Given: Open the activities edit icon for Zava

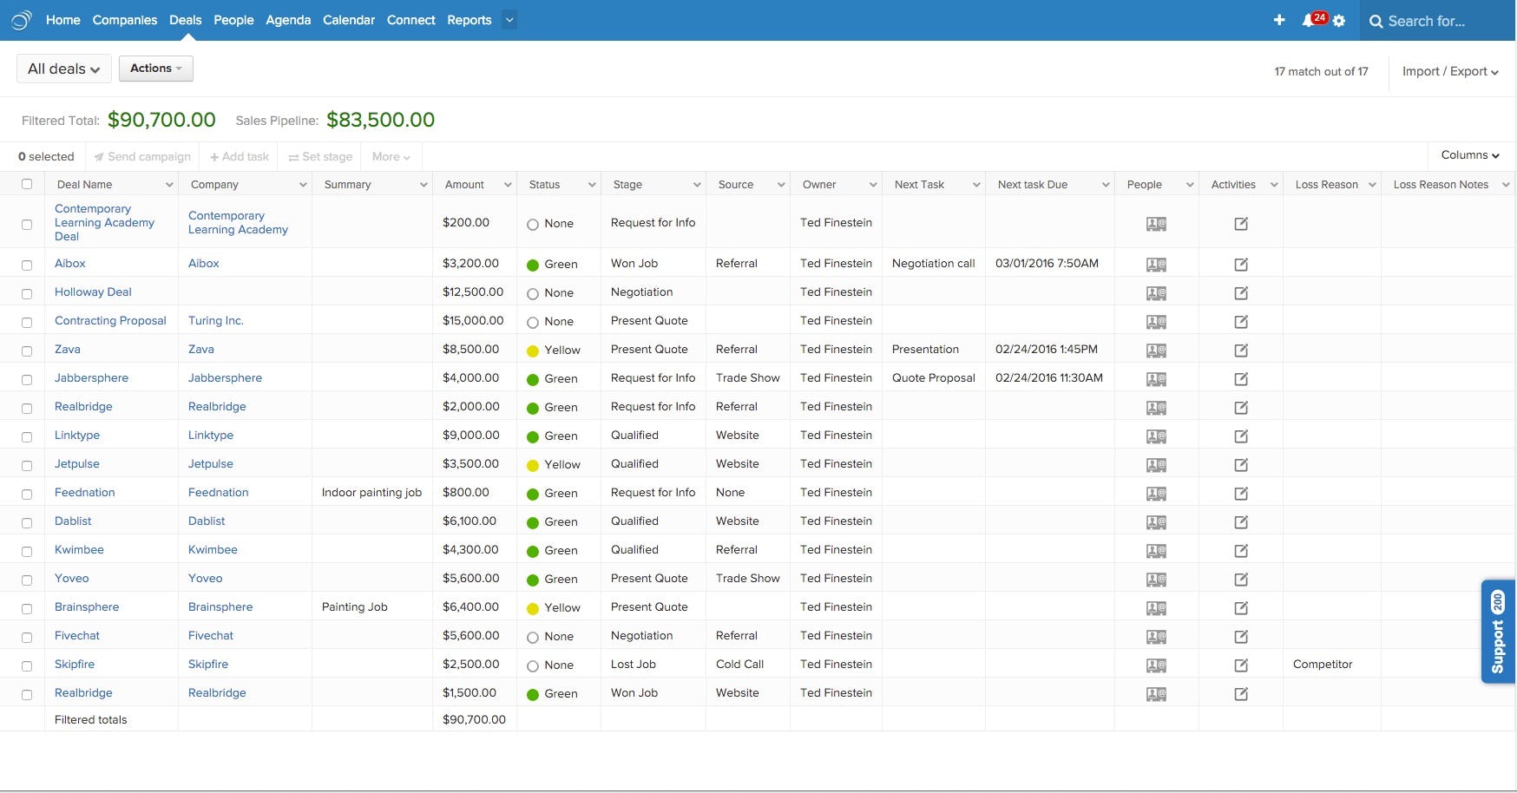Looking at the screenshot, I should [1241, 351].
